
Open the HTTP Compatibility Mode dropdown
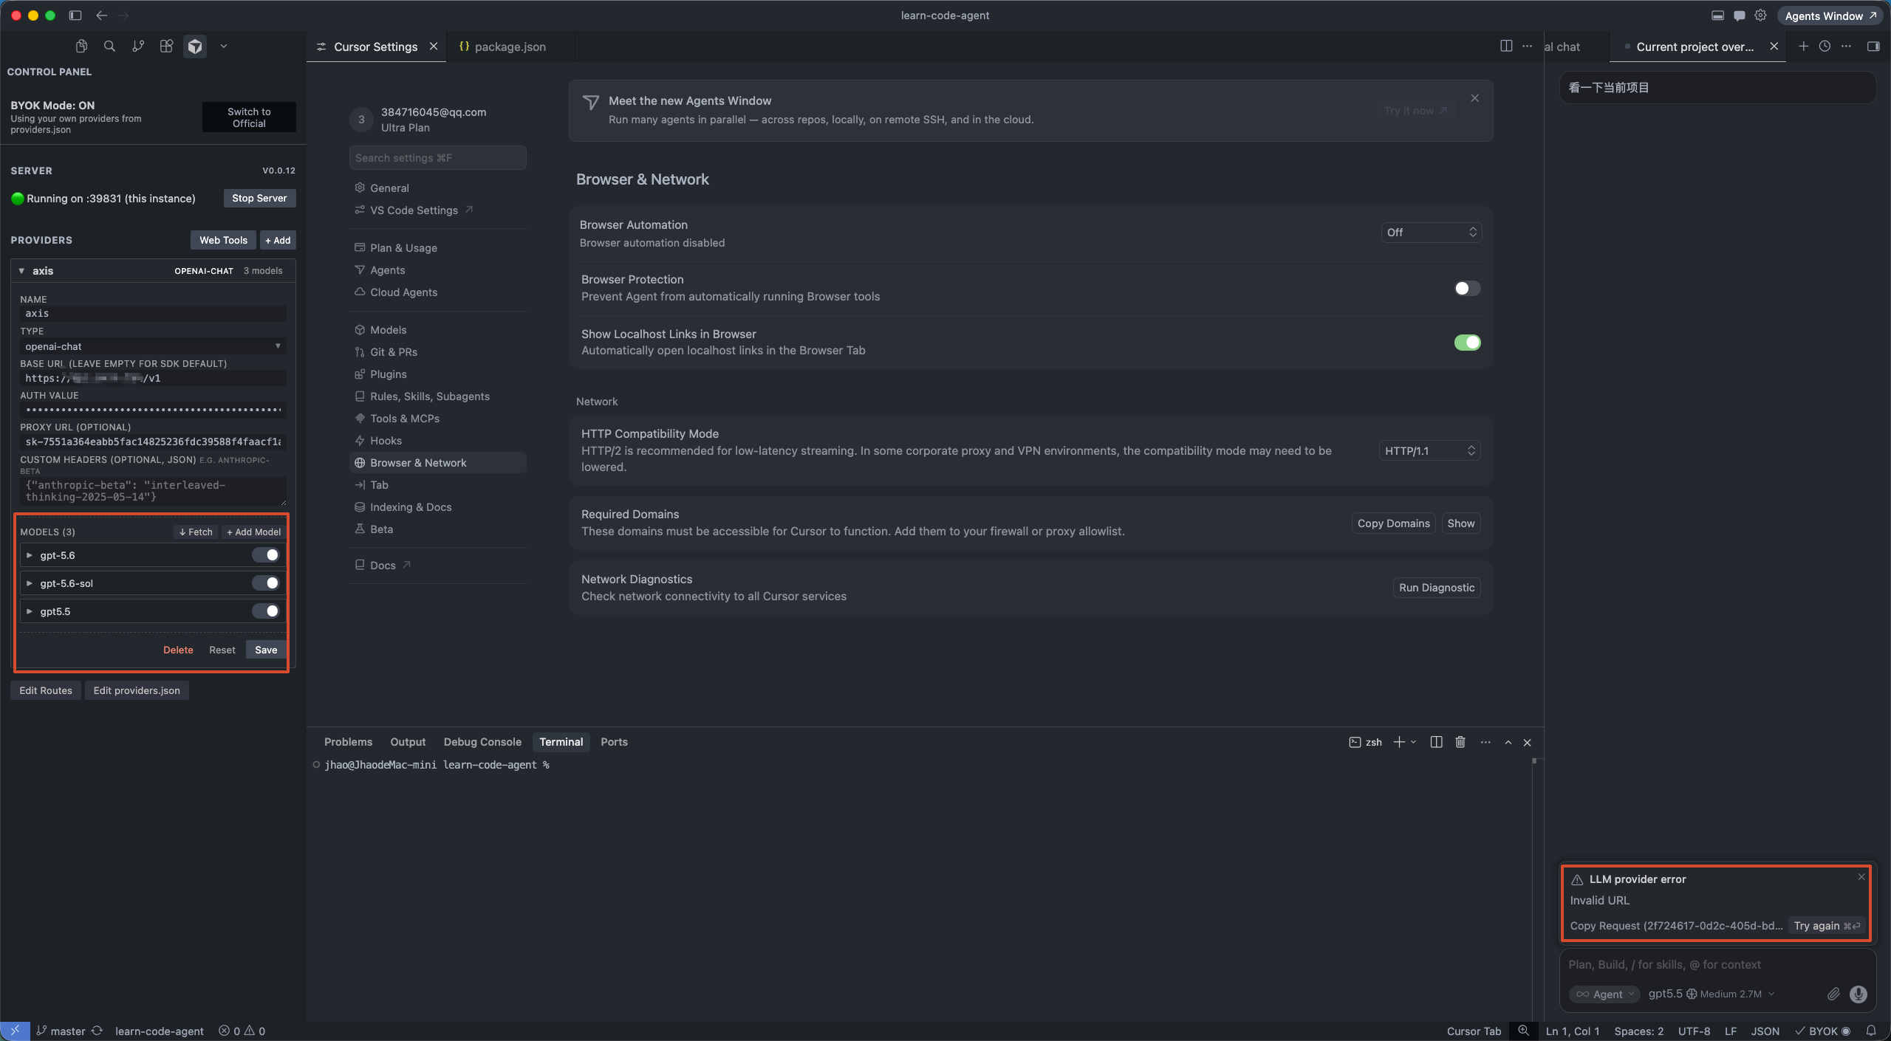(x=1429, y=450)
